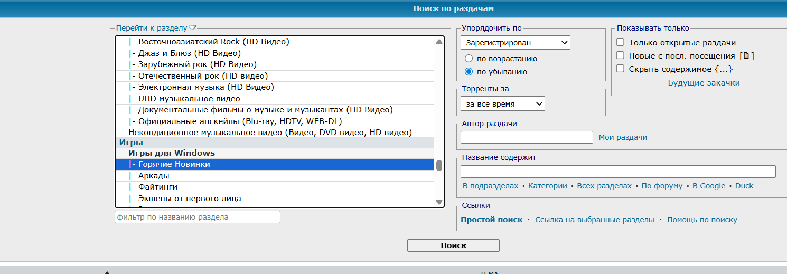Image resolution: width=787 pixels, height=274 pixels.
Task: Click the forum list scroll-down arrow
Action: tap(439, 202)
